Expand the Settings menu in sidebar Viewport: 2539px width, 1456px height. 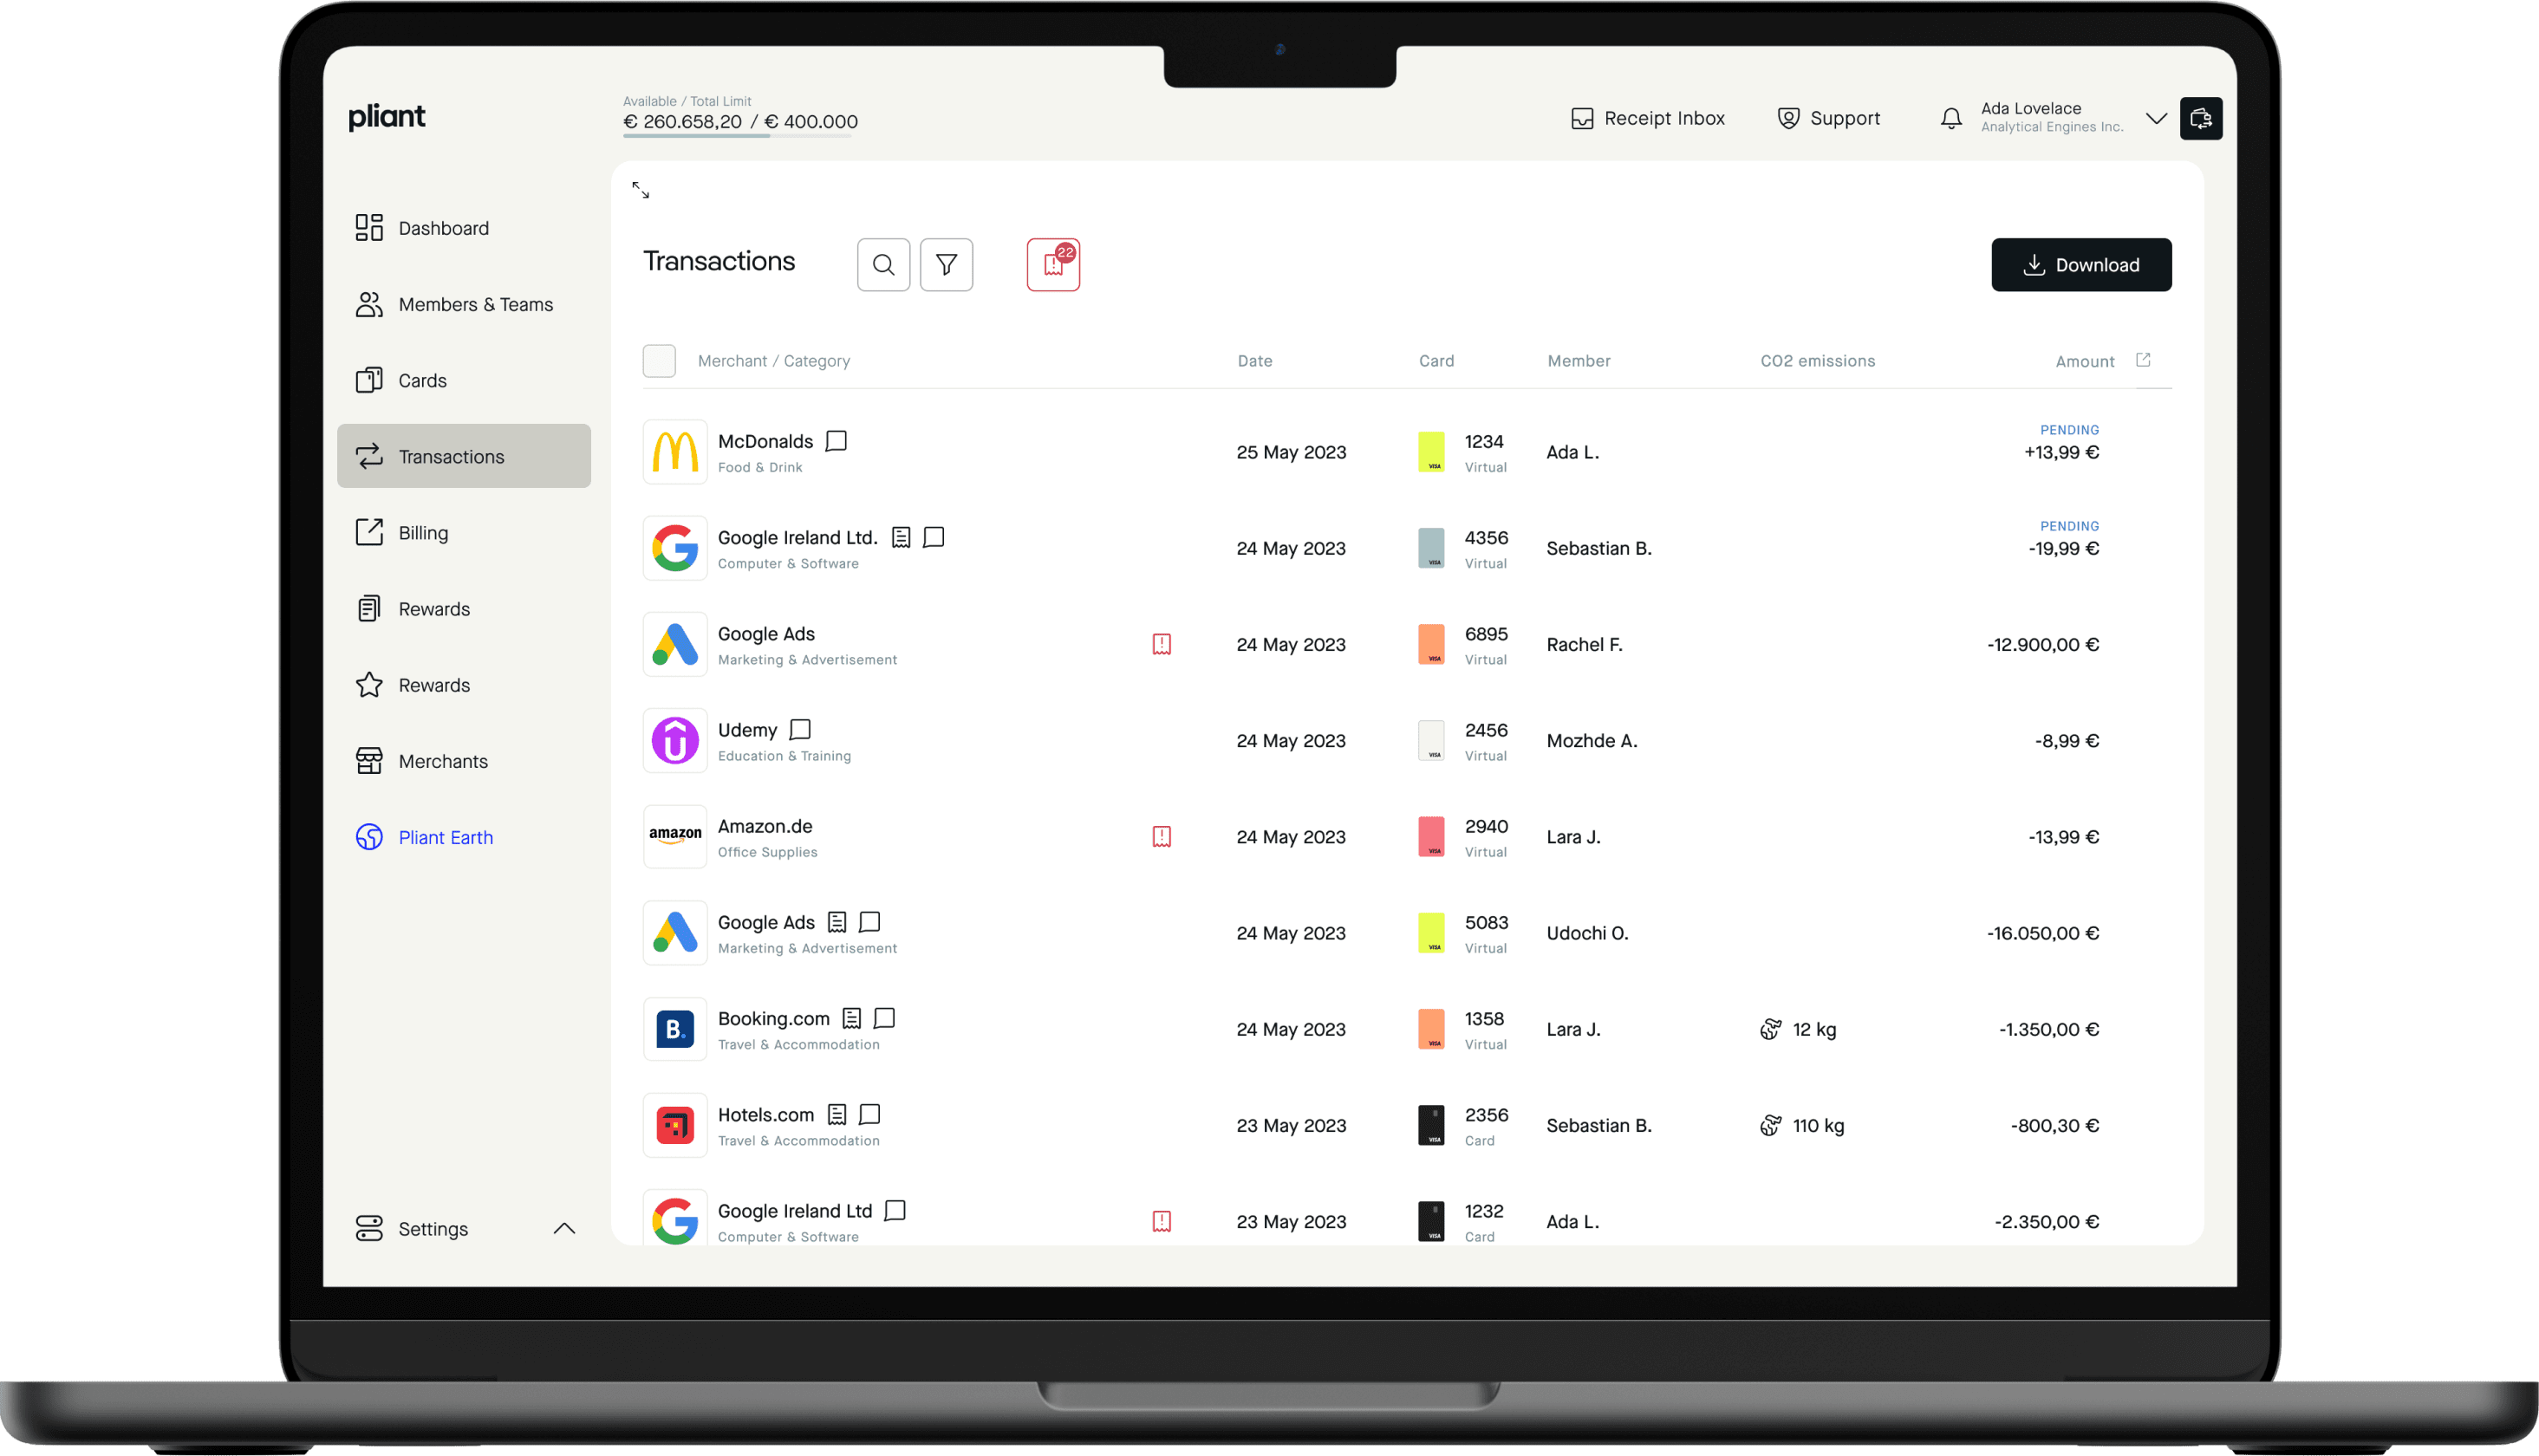(565, 1227)
